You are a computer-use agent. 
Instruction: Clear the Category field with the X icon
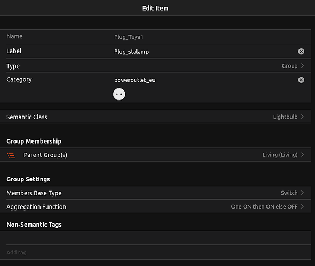click(x=301, y=80)
